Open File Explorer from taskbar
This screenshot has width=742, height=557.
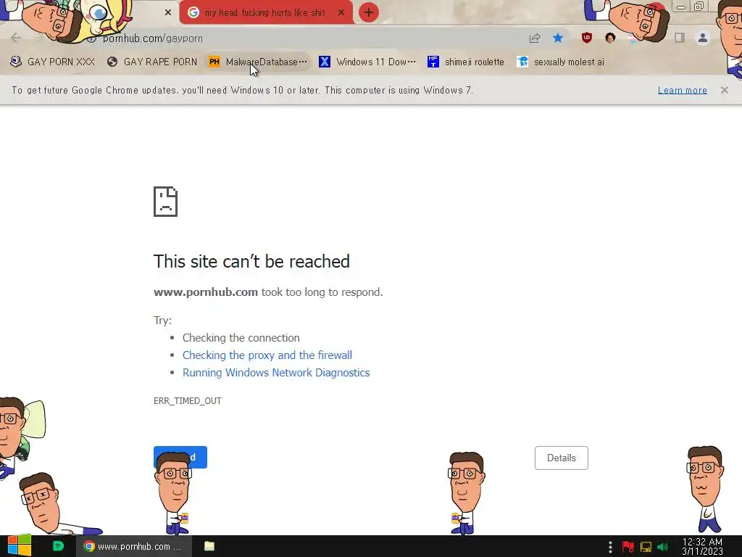209,546
